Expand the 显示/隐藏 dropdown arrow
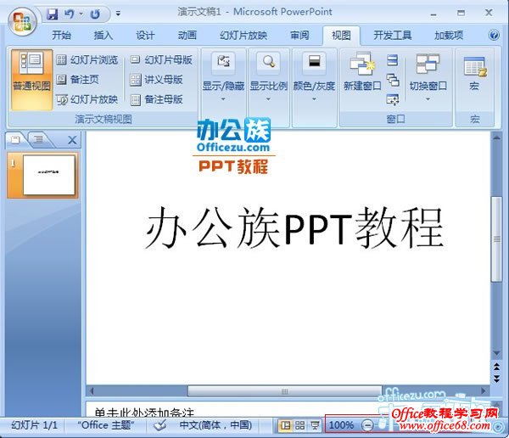This screenshot has width=509, height=438. (223, 98)
